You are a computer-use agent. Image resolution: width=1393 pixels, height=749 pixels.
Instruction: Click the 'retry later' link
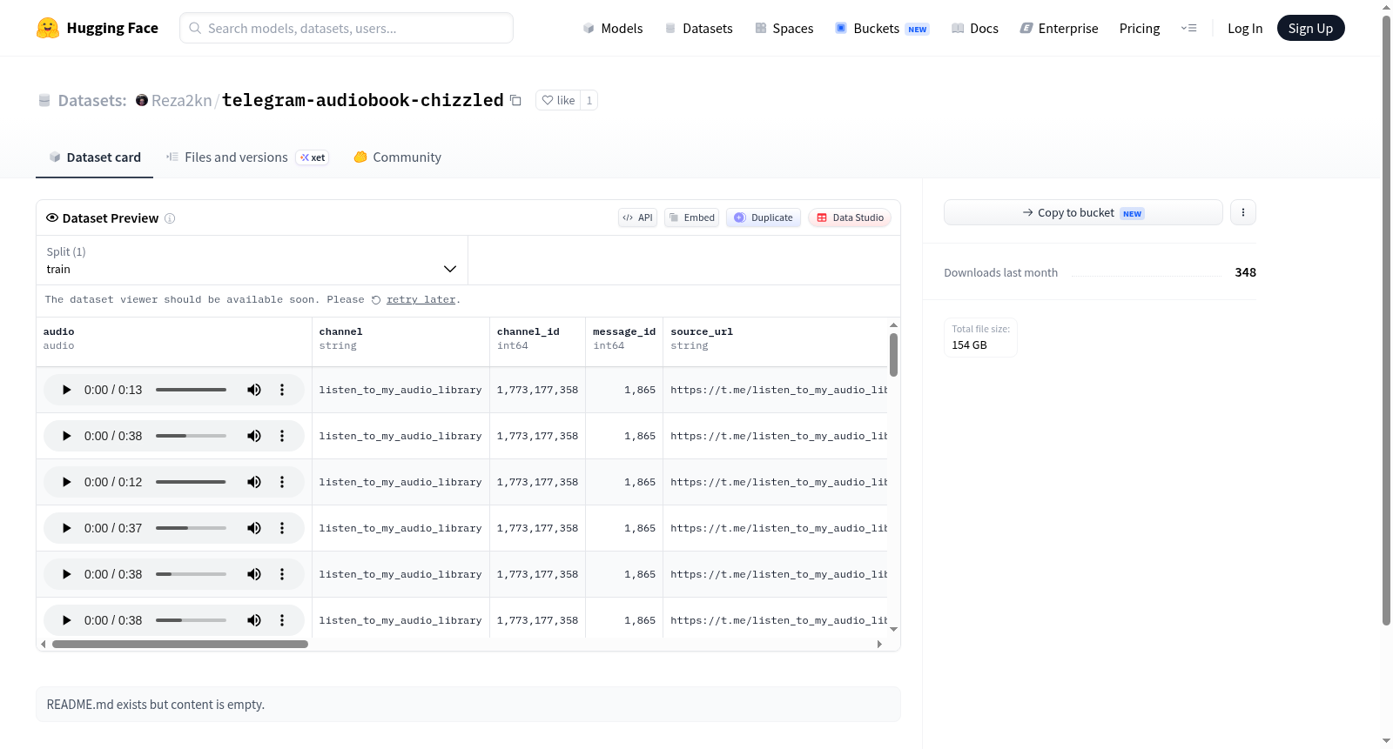tap(421, 300)
